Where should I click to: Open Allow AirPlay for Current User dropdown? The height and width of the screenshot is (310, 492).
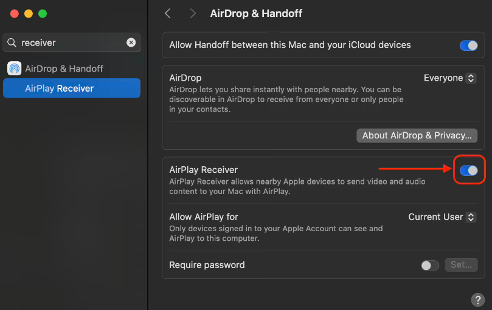tap(442, 217)
